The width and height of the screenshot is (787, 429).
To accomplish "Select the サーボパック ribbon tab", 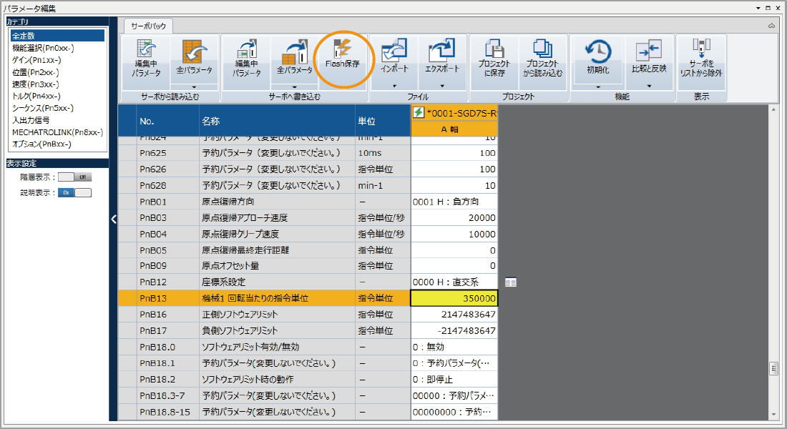I will pos(148,26).
